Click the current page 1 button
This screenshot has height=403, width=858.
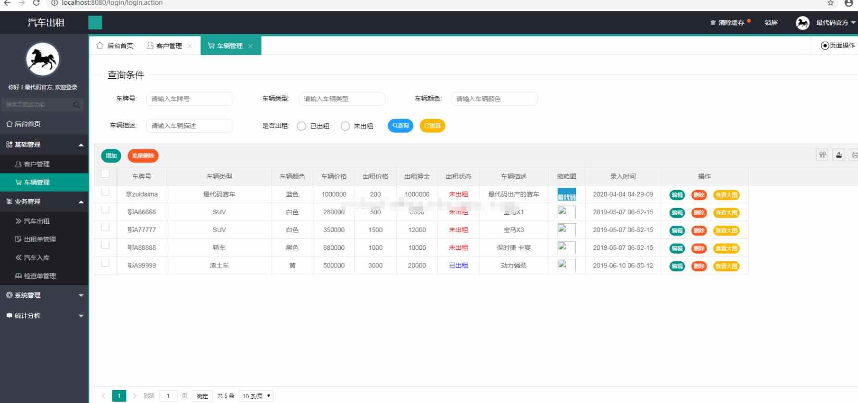point(119,396)
